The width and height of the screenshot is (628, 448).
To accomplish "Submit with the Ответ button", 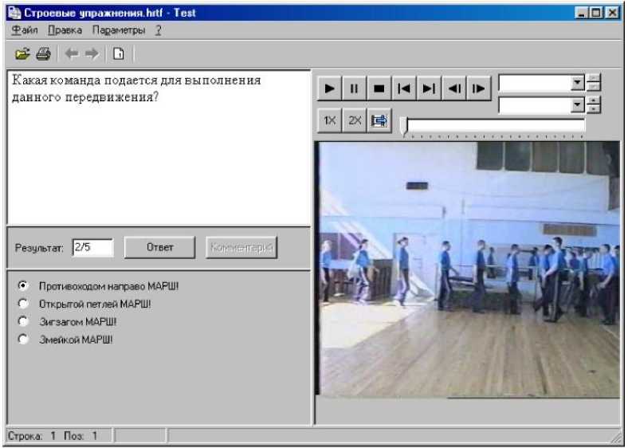I will point(159,247).
